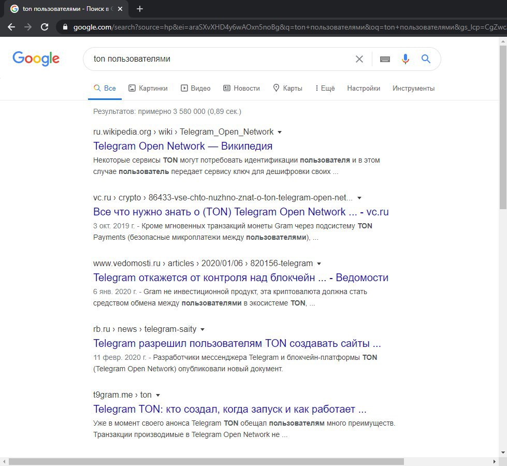Click the padlock site info icon
Image resolution: width=507 pixels, height=466 pixels.
pos(65,27)
